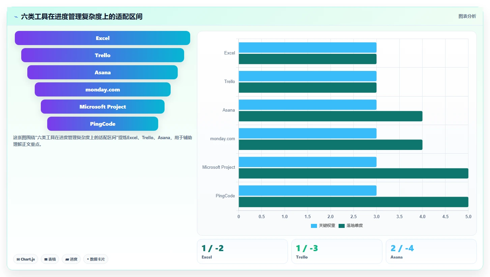The height and width of the screenshot is (277, 490).
Task: Select the Trello funnel stage
Action: 103,55
